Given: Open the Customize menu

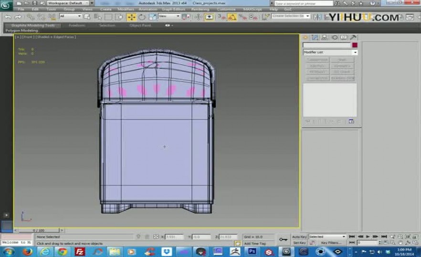Looking at the screenshot, I should (226, 9).
